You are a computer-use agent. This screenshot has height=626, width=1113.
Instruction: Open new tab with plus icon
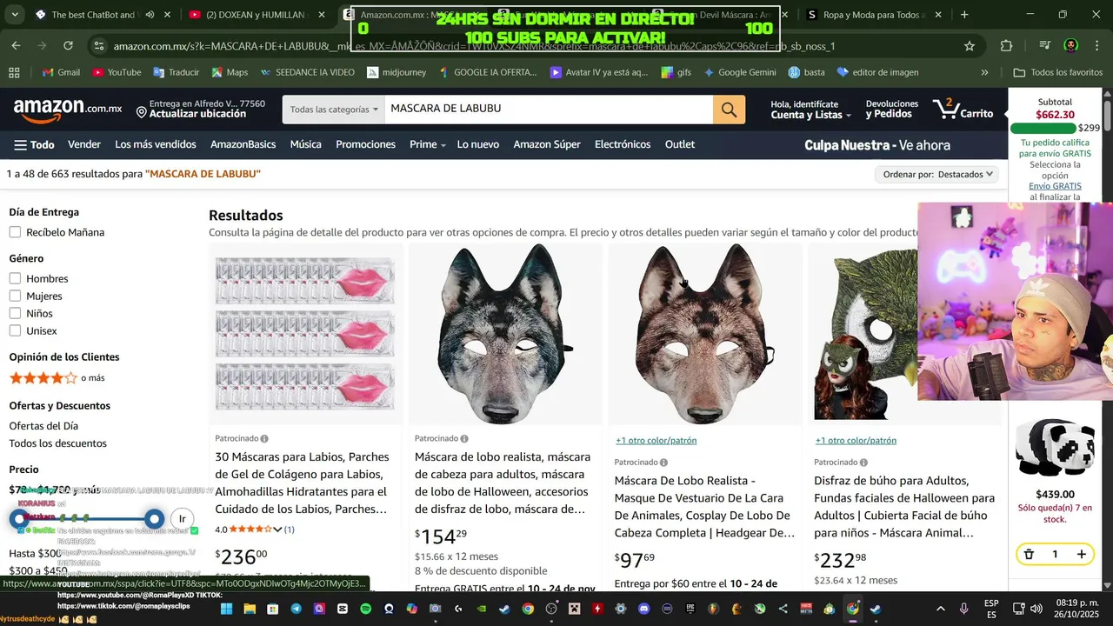(964, 15)
